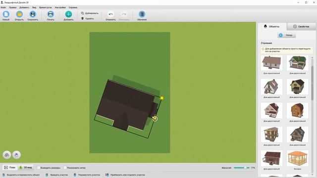This screenshot has height=178, width=317.
Task: Switch to the Свойства tab
Action: (x=301, y=26)
